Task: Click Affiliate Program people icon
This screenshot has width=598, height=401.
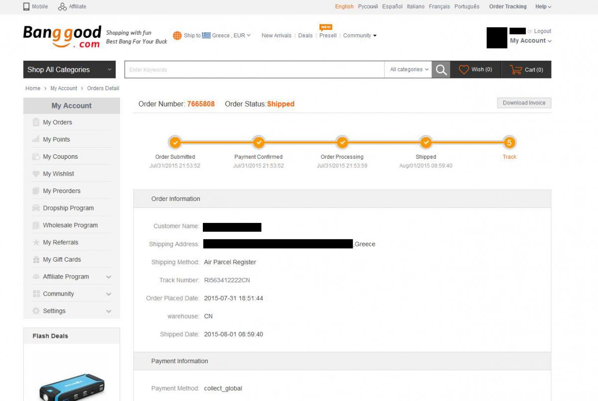Action: pyautogui.click(x=36, y=277)
